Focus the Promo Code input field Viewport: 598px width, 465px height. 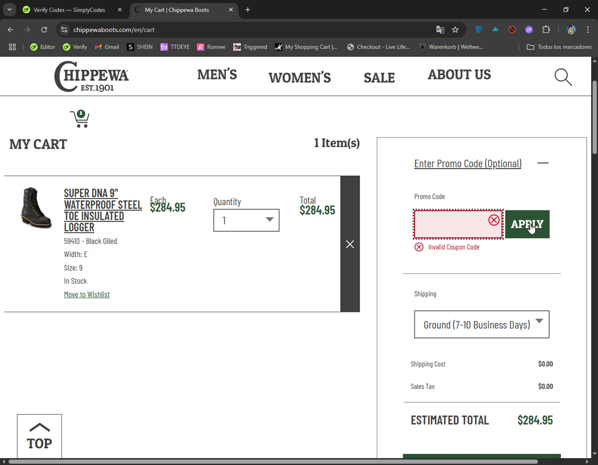[458, 224]
